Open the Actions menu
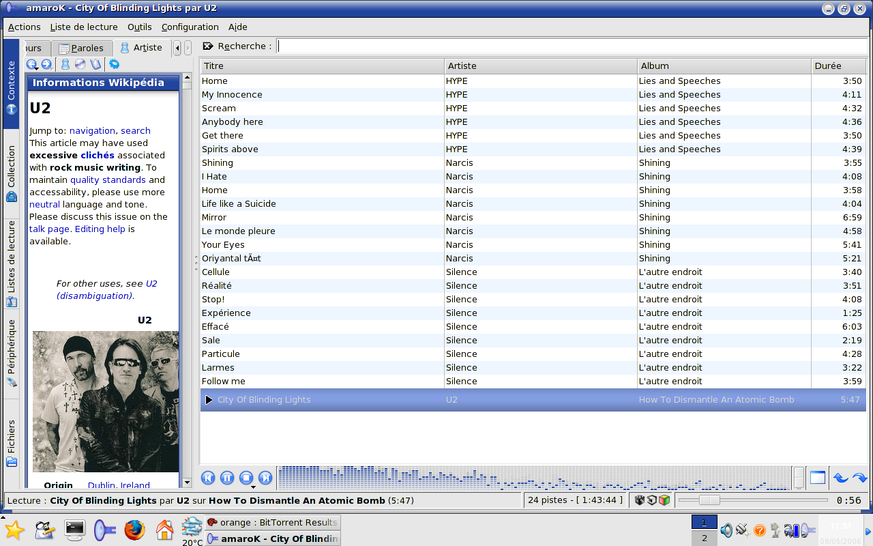Image resolution: width=873 pixels, height=546 pixels. pos(25,27)
